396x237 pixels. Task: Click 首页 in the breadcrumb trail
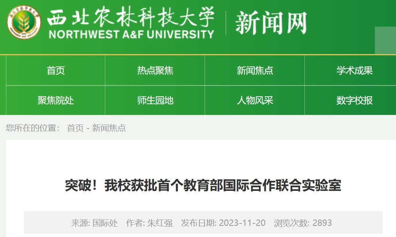75,128
